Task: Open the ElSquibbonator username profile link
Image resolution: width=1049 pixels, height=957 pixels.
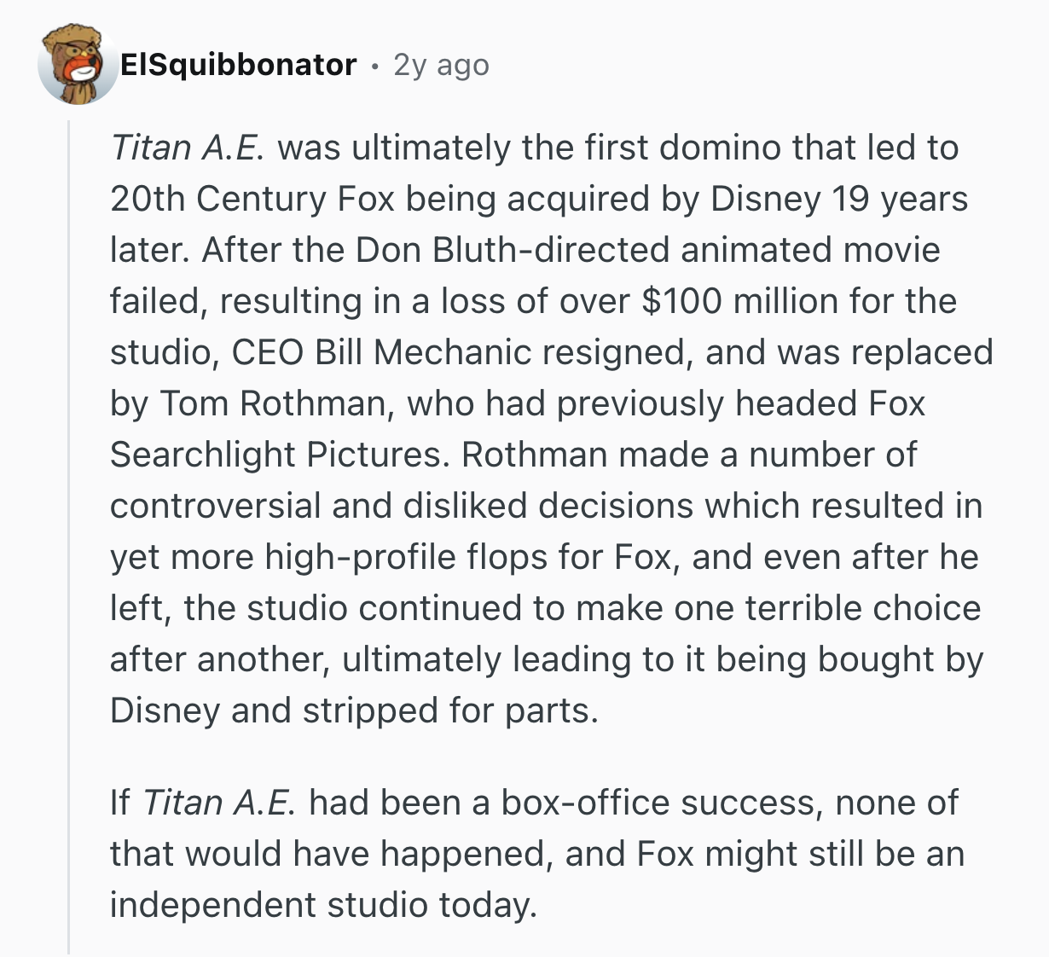Action: [x=238, y=65]
